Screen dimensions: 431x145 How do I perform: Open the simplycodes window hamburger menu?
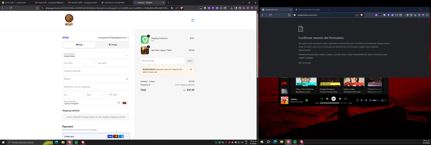pos(427,15)
